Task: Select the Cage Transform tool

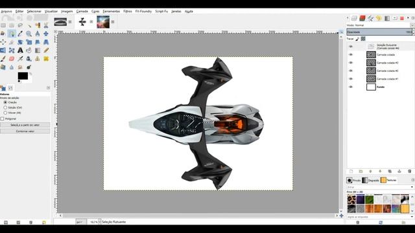Action: (12, 50)
